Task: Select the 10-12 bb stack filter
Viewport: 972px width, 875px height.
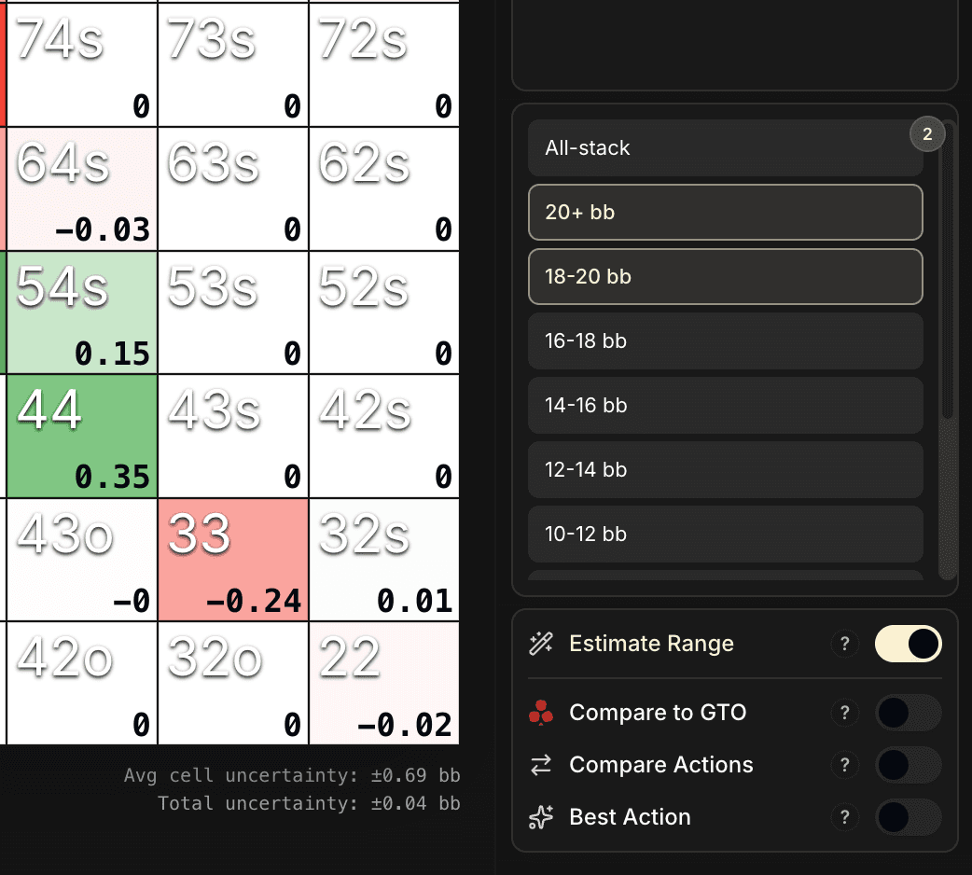Action: tap(726, 535)
